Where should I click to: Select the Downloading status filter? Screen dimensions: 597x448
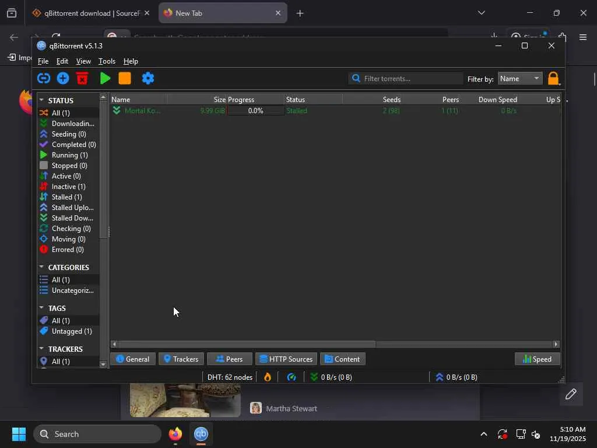tap(69, 124)
